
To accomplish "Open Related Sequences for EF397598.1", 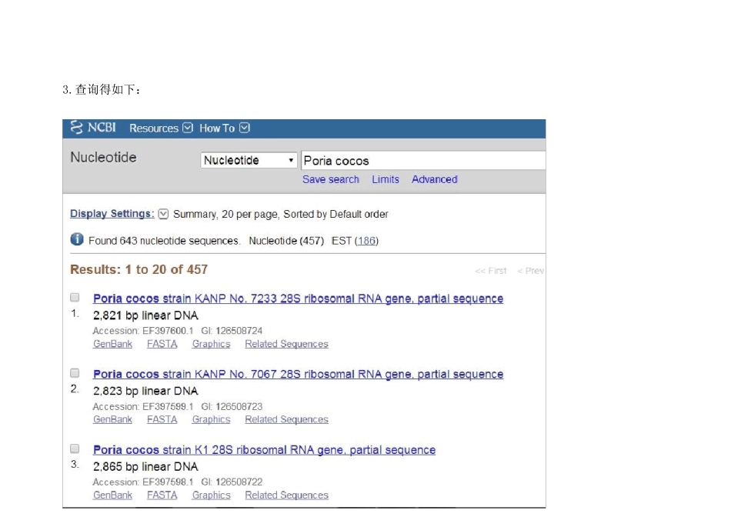I will coord(287,495).
